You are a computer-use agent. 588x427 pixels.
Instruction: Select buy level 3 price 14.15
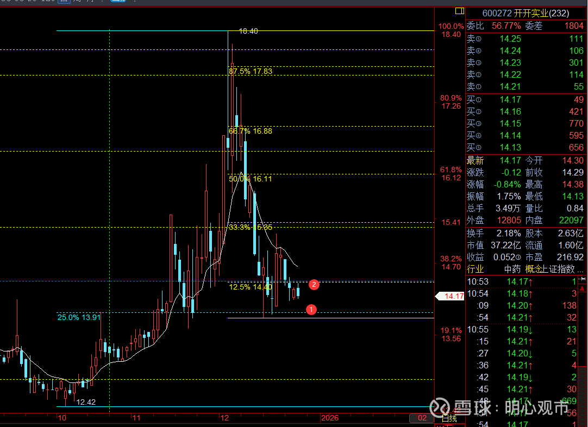510,123
